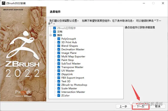Uncheck the Paint Stop checkbox

click(x=59, y=60)
